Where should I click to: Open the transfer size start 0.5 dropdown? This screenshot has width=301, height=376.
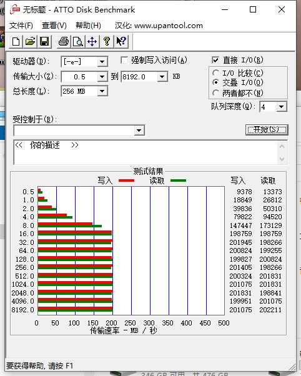[x=102, y=77]
